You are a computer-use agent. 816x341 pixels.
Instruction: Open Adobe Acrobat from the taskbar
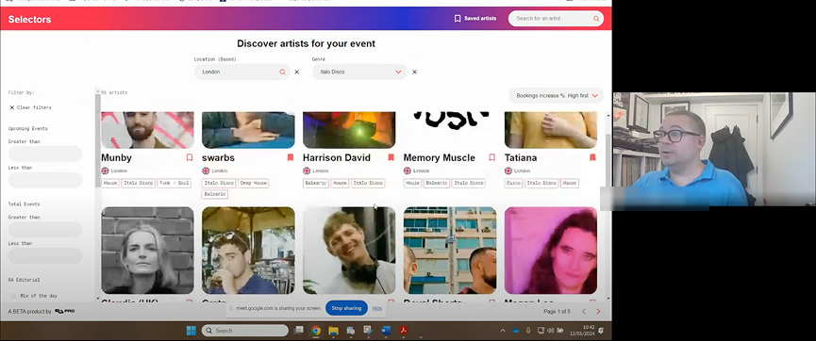[x=404, y=331]
